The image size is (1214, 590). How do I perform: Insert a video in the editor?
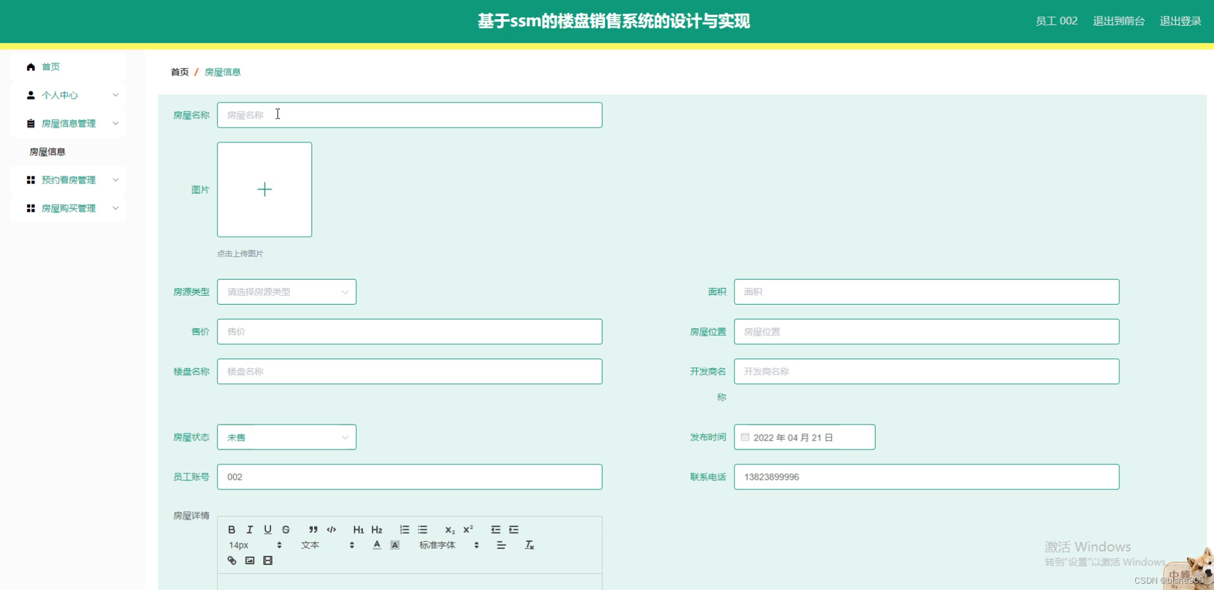tap(267, 560)
